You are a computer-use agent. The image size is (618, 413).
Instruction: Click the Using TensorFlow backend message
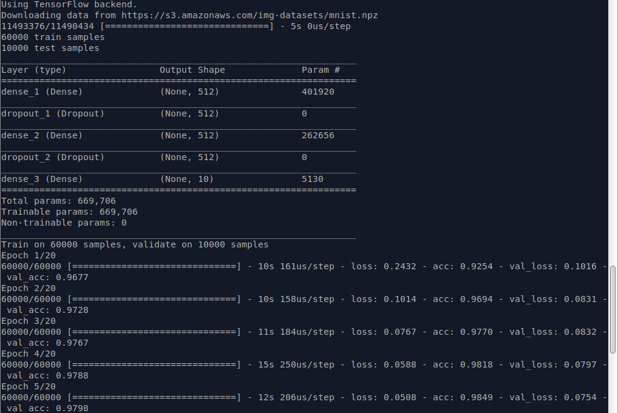(67, 4)
